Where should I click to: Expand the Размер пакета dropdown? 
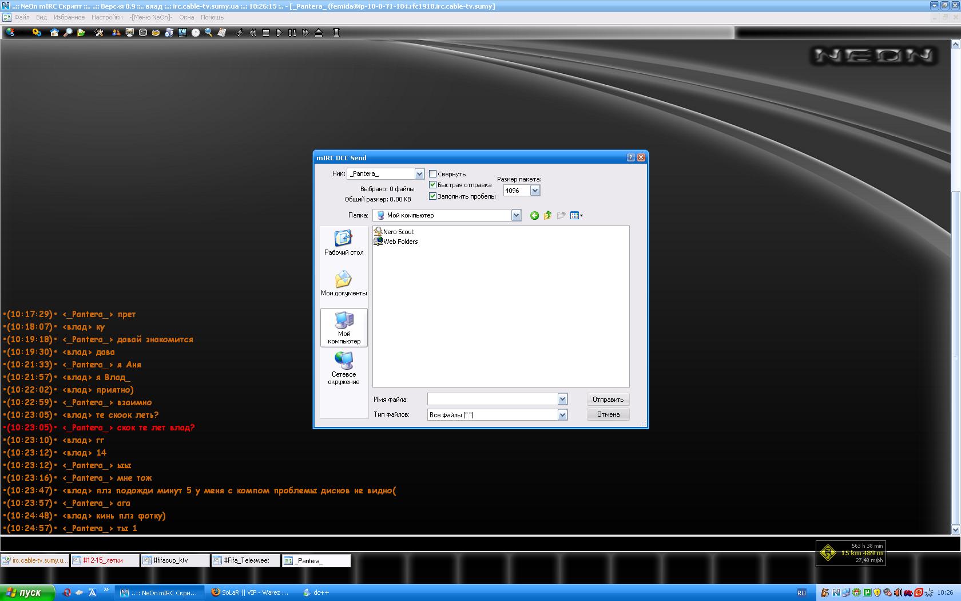[x=535, y=191]
